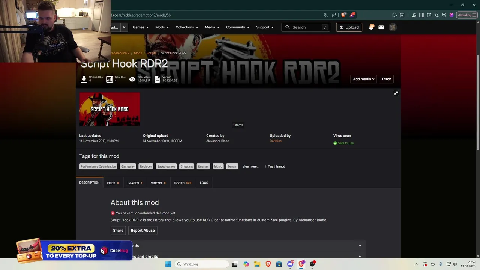Open the volume tray icon
This screenshot has height=270, width=480.
coord(455,264)
